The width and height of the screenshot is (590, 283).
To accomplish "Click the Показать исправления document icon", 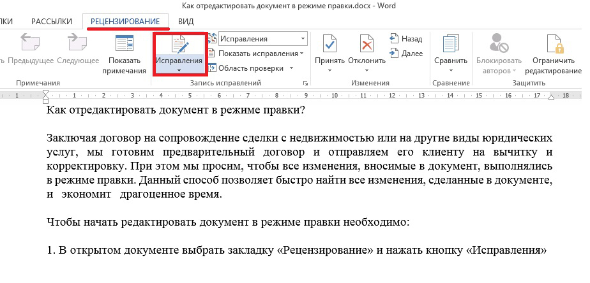I will click(212, 54).
